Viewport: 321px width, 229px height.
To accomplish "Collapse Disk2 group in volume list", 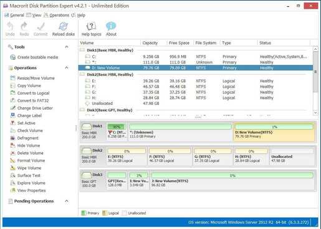I will [82, 74].
